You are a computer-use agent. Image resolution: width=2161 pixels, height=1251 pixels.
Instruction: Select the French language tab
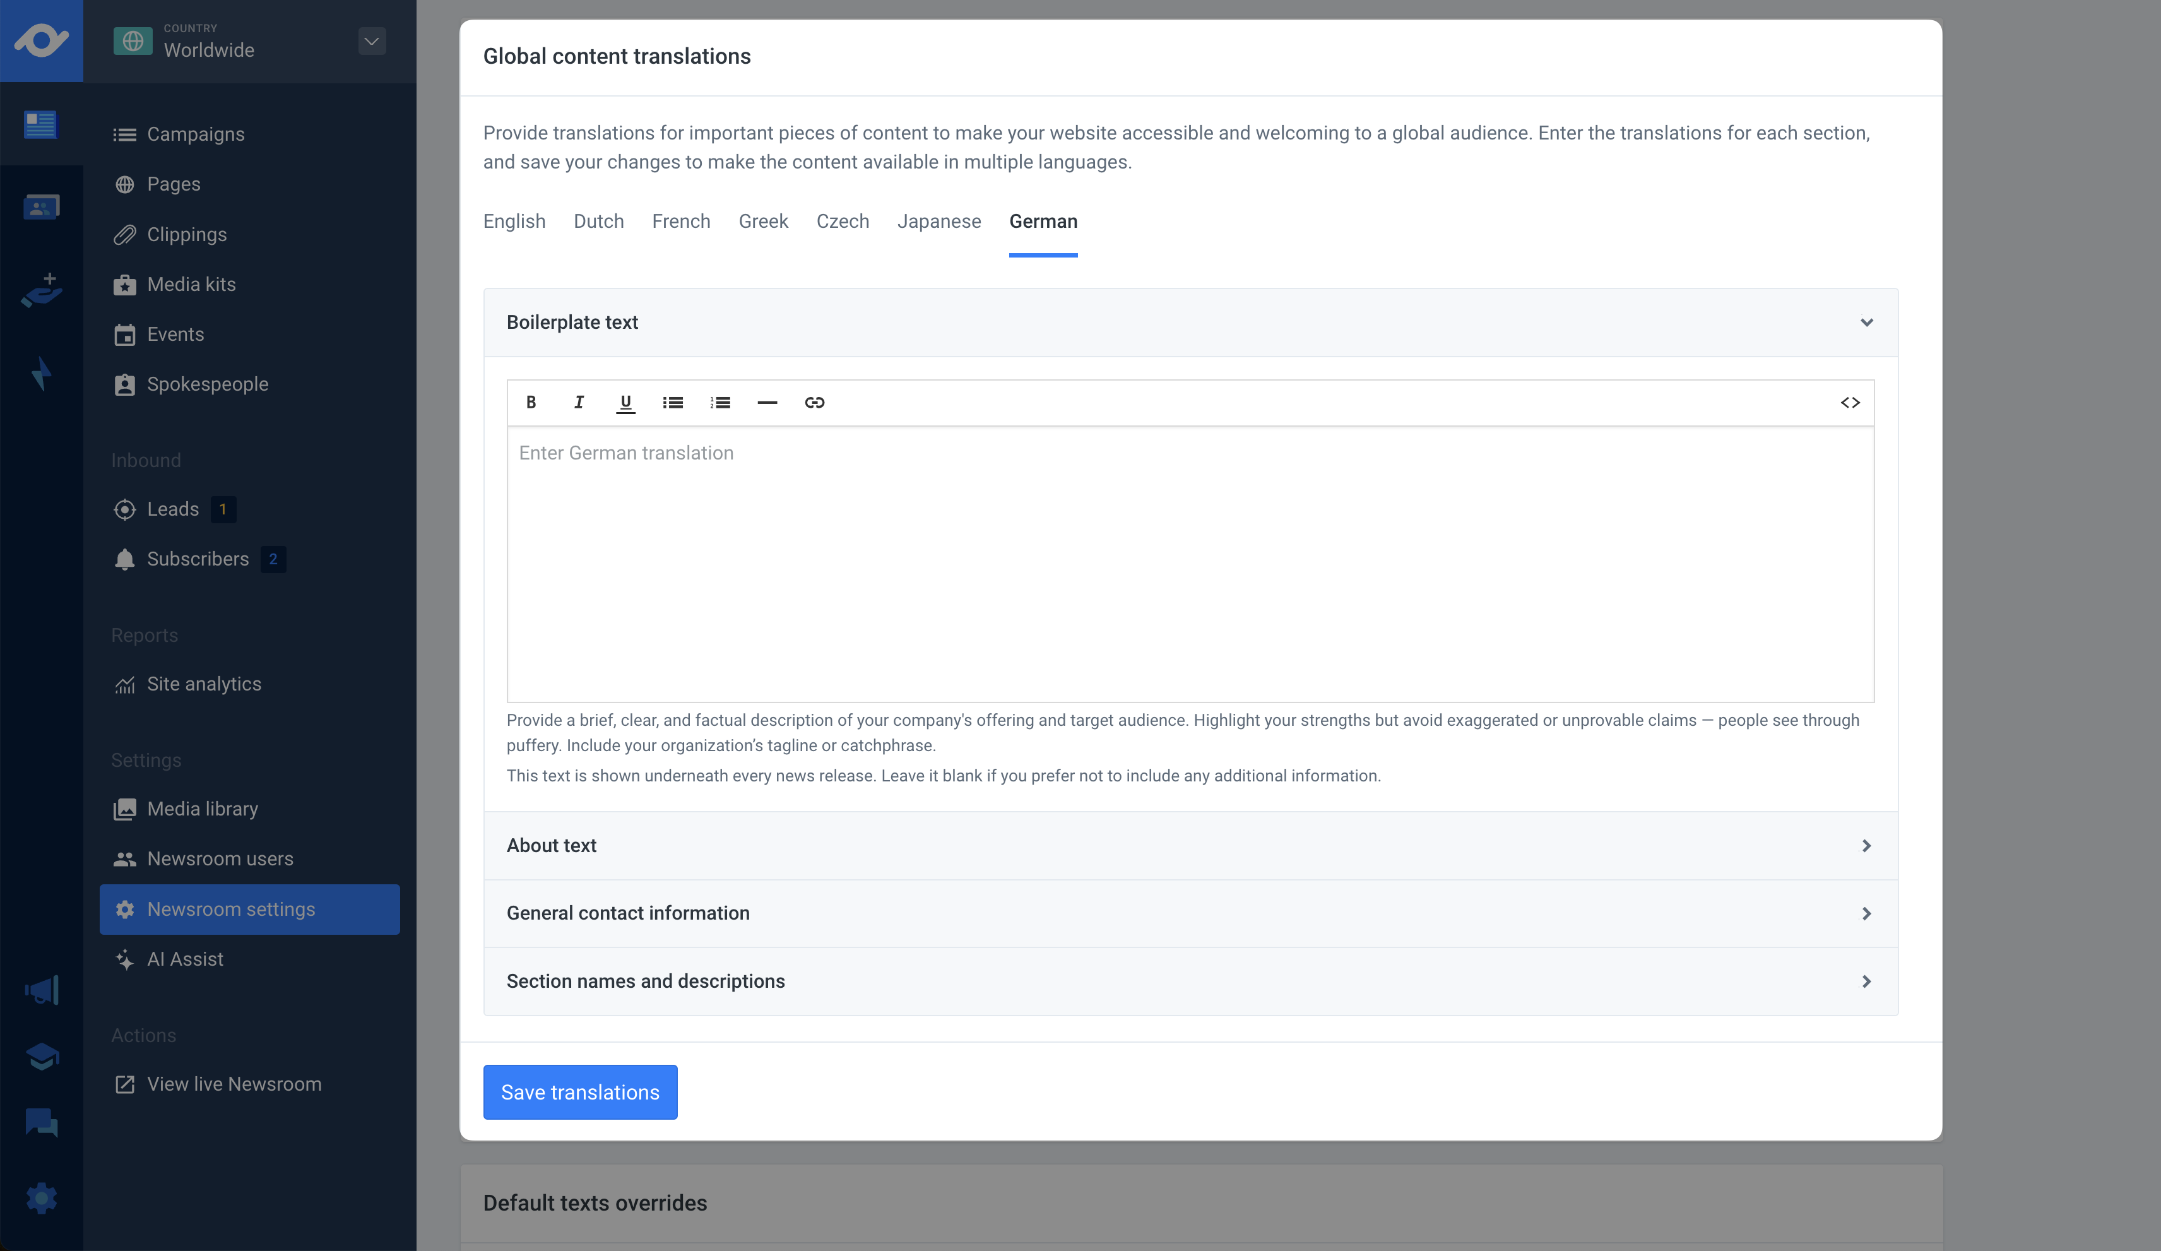point(681,221)
